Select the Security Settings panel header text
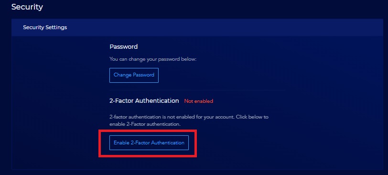The height and width of the screenshot is (175, 388). [x=45, y=27]
